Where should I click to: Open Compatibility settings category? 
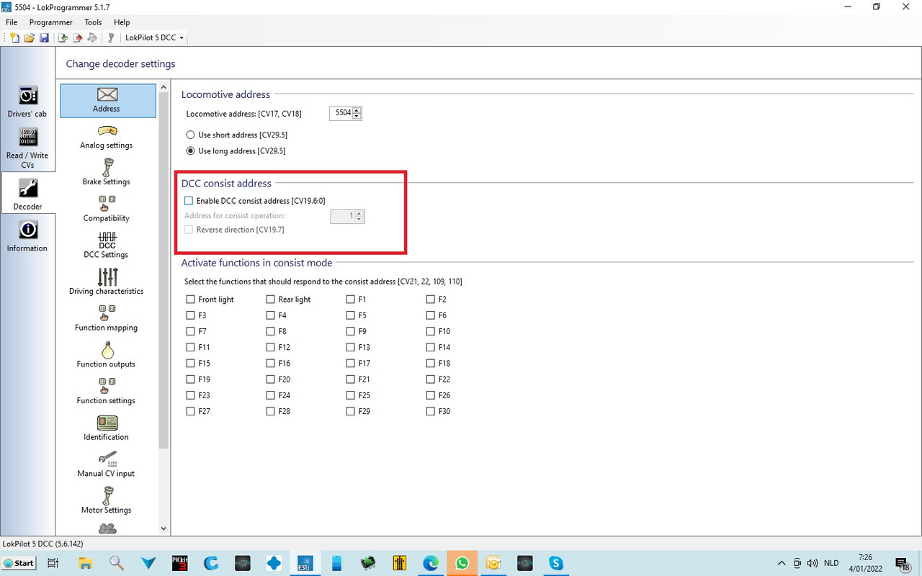(107, 210)
